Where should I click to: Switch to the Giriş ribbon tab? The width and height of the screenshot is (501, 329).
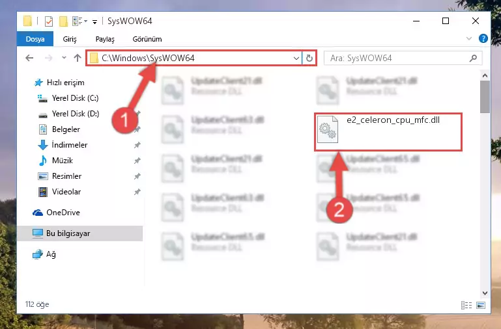click(x=70, y=39)
